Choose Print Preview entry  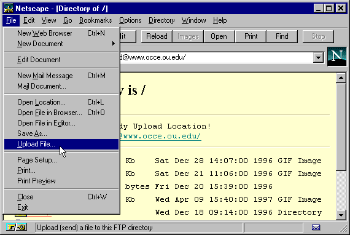pos(61,181)
